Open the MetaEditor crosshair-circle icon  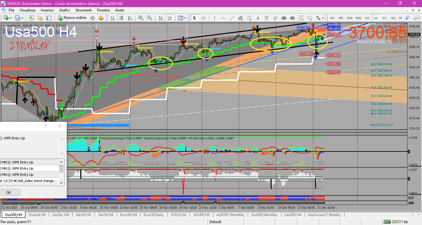[92, 18]
